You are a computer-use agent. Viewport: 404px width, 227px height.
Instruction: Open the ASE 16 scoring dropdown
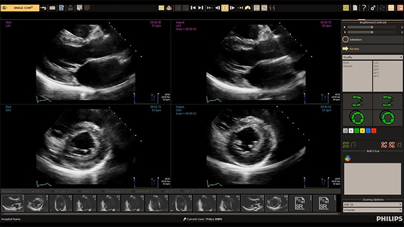[x=372, y=205]
